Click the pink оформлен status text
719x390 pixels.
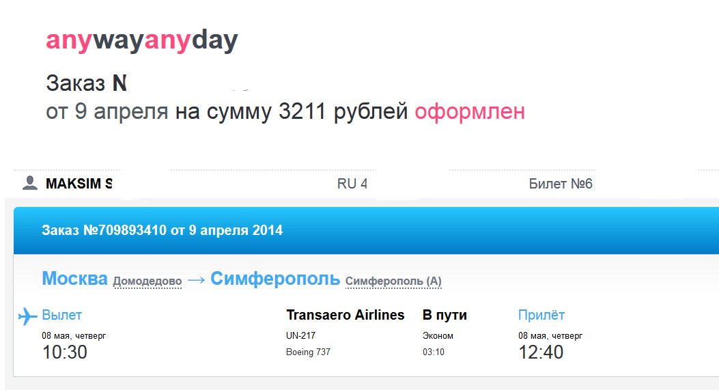tap(470, 111)
